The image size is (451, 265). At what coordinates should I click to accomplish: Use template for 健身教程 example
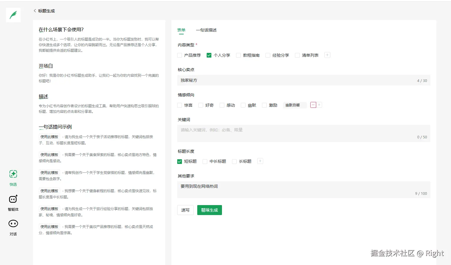coord(49,191)
